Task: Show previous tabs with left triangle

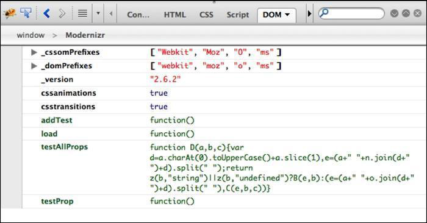Action: pyautogui.click(x=111, y=13)
